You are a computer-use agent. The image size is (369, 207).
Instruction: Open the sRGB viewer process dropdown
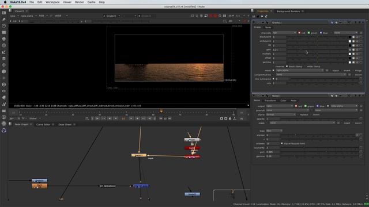(61, 16)
